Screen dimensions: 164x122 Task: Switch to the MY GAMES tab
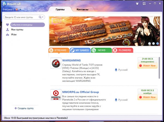[80, 50]
